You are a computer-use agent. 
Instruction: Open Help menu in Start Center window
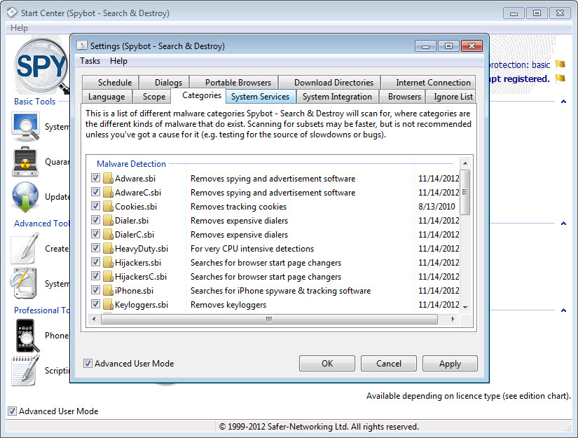coord(19,28)
